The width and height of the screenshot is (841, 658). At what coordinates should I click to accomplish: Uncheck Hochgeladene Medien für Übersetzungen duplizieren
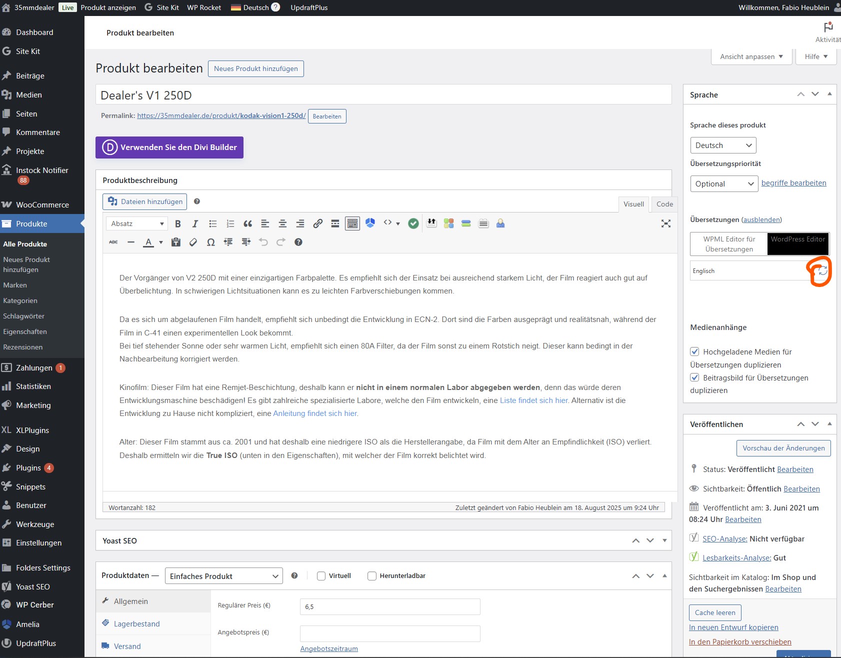tap(694, 351)
